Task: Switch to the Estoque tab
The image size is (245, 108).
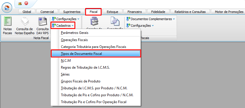Action: pos(112,12)
